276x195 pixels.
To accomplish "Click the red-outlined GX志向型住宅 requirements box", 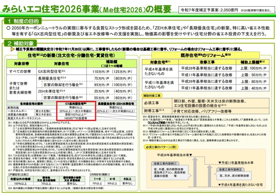I will tap(75, 111).
